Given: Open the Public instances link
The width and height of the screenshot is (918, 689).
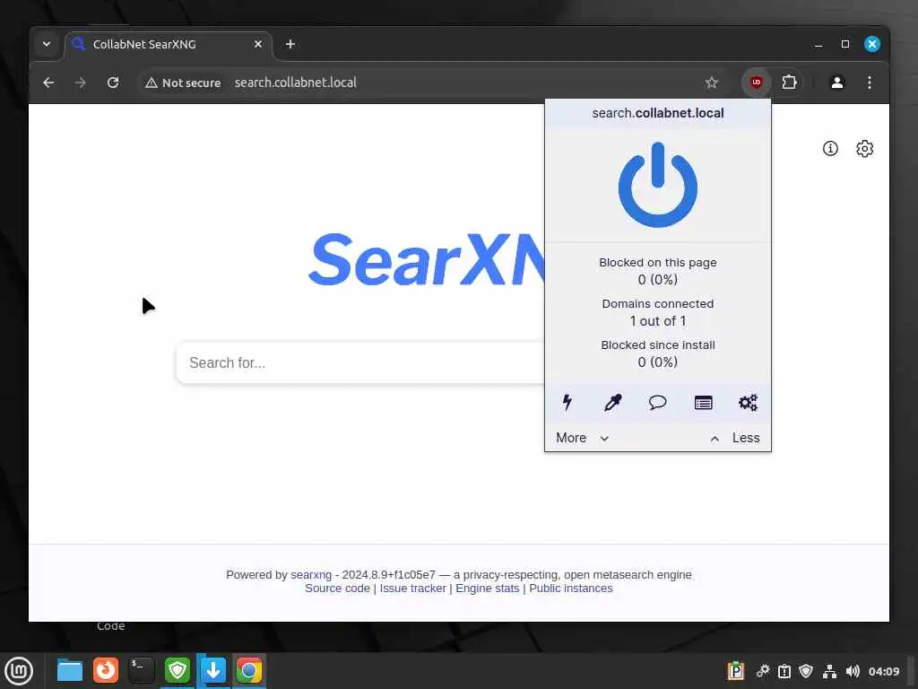Looking at the screenshot, I should [x=571, y=589].
